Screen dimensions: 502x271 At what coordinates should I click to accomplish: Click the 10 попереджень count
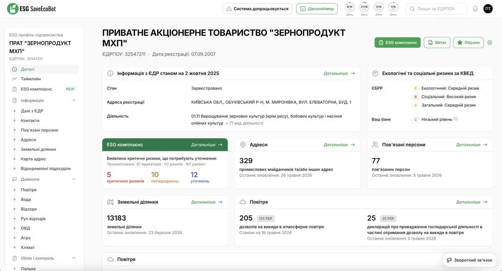click(x=165, y=178)
